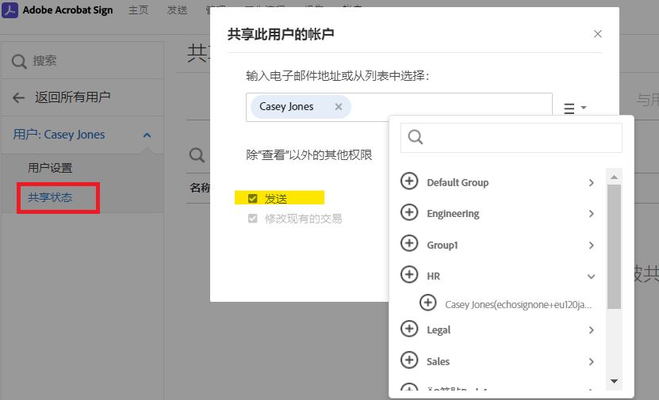Click the scroll-down arrow of the group list
Image resolution: width=659 pixels, height=400 pixels.
[614, 381]
